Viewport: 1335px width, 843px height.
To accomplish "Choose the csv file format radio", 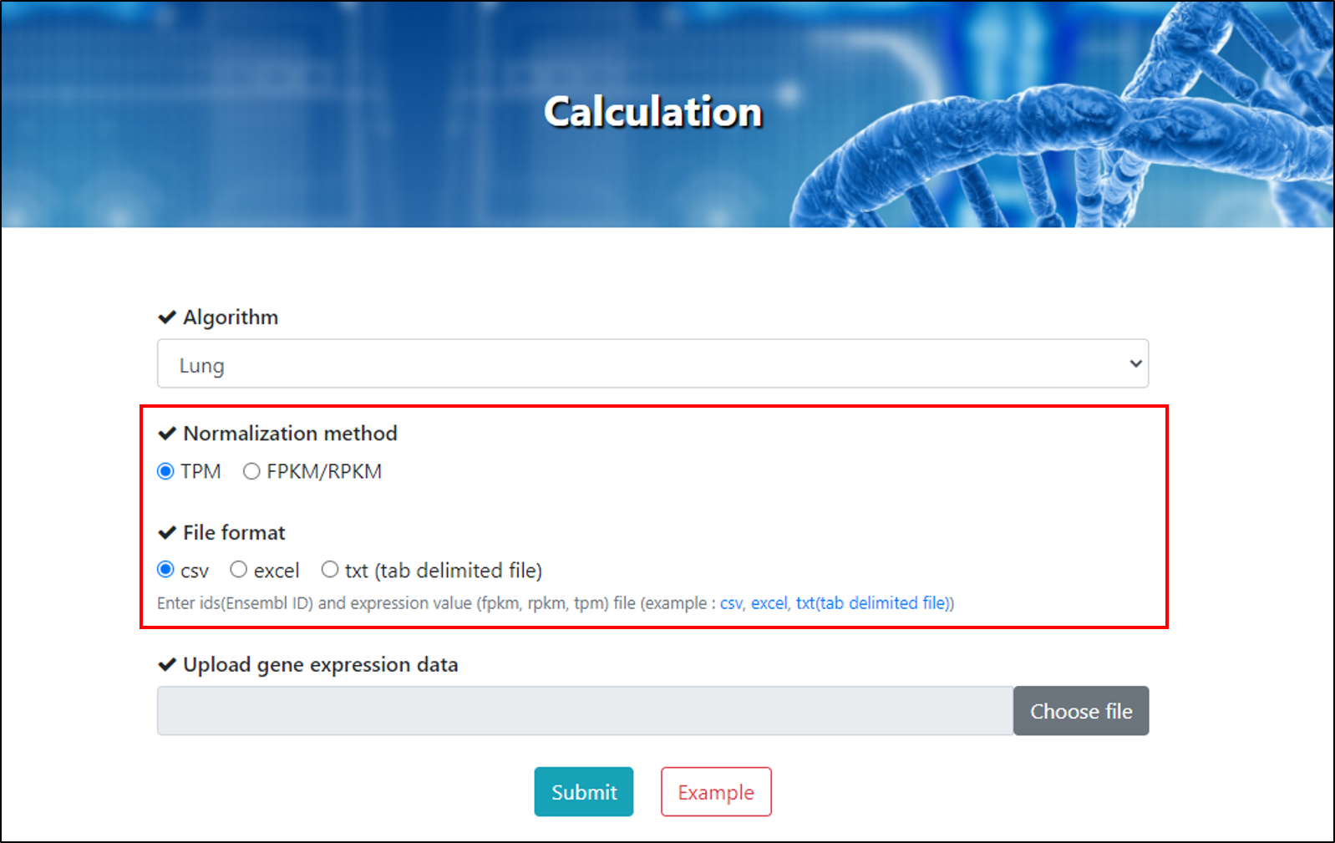I will 165,570.
